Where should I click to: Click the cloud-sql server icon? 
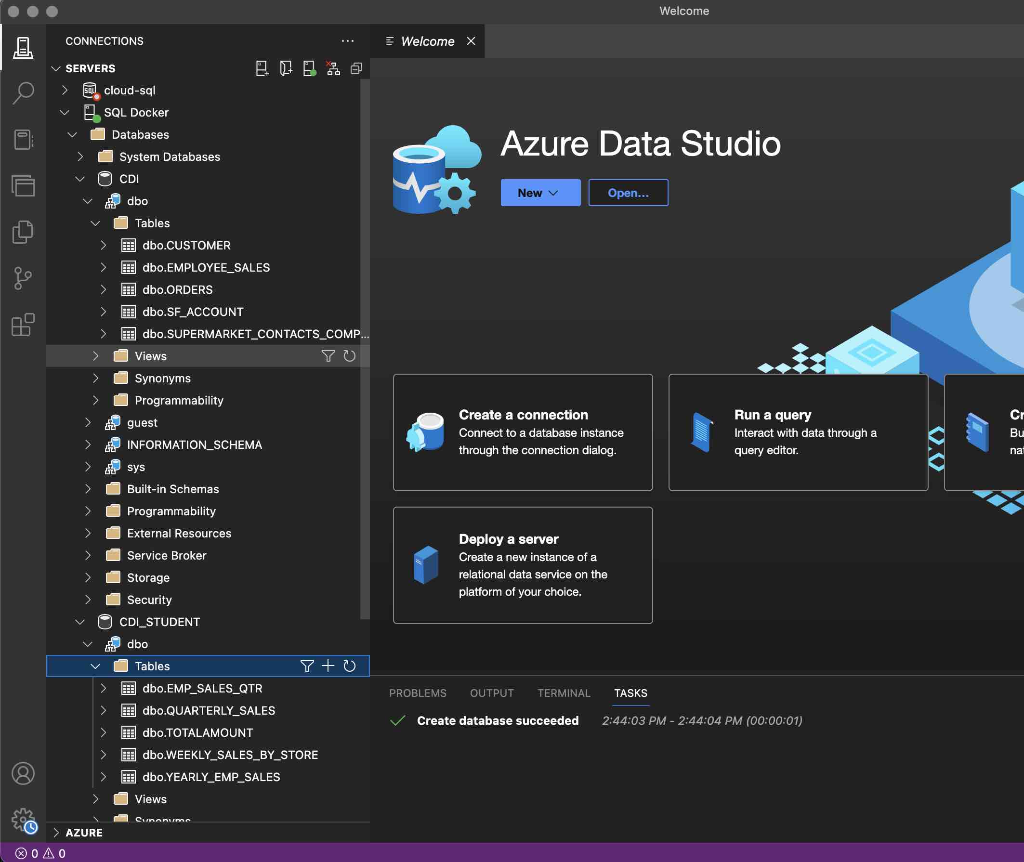[91, 91]
